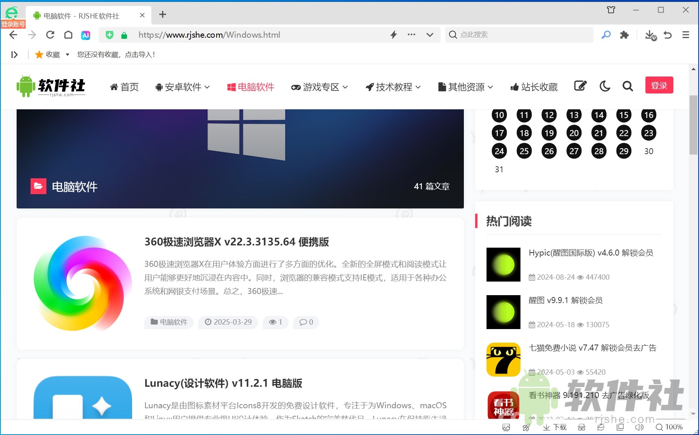Click thumbnail of 醒图 v9.9.1 解锁会员
The image size is (699, 435).
(503, 312)
